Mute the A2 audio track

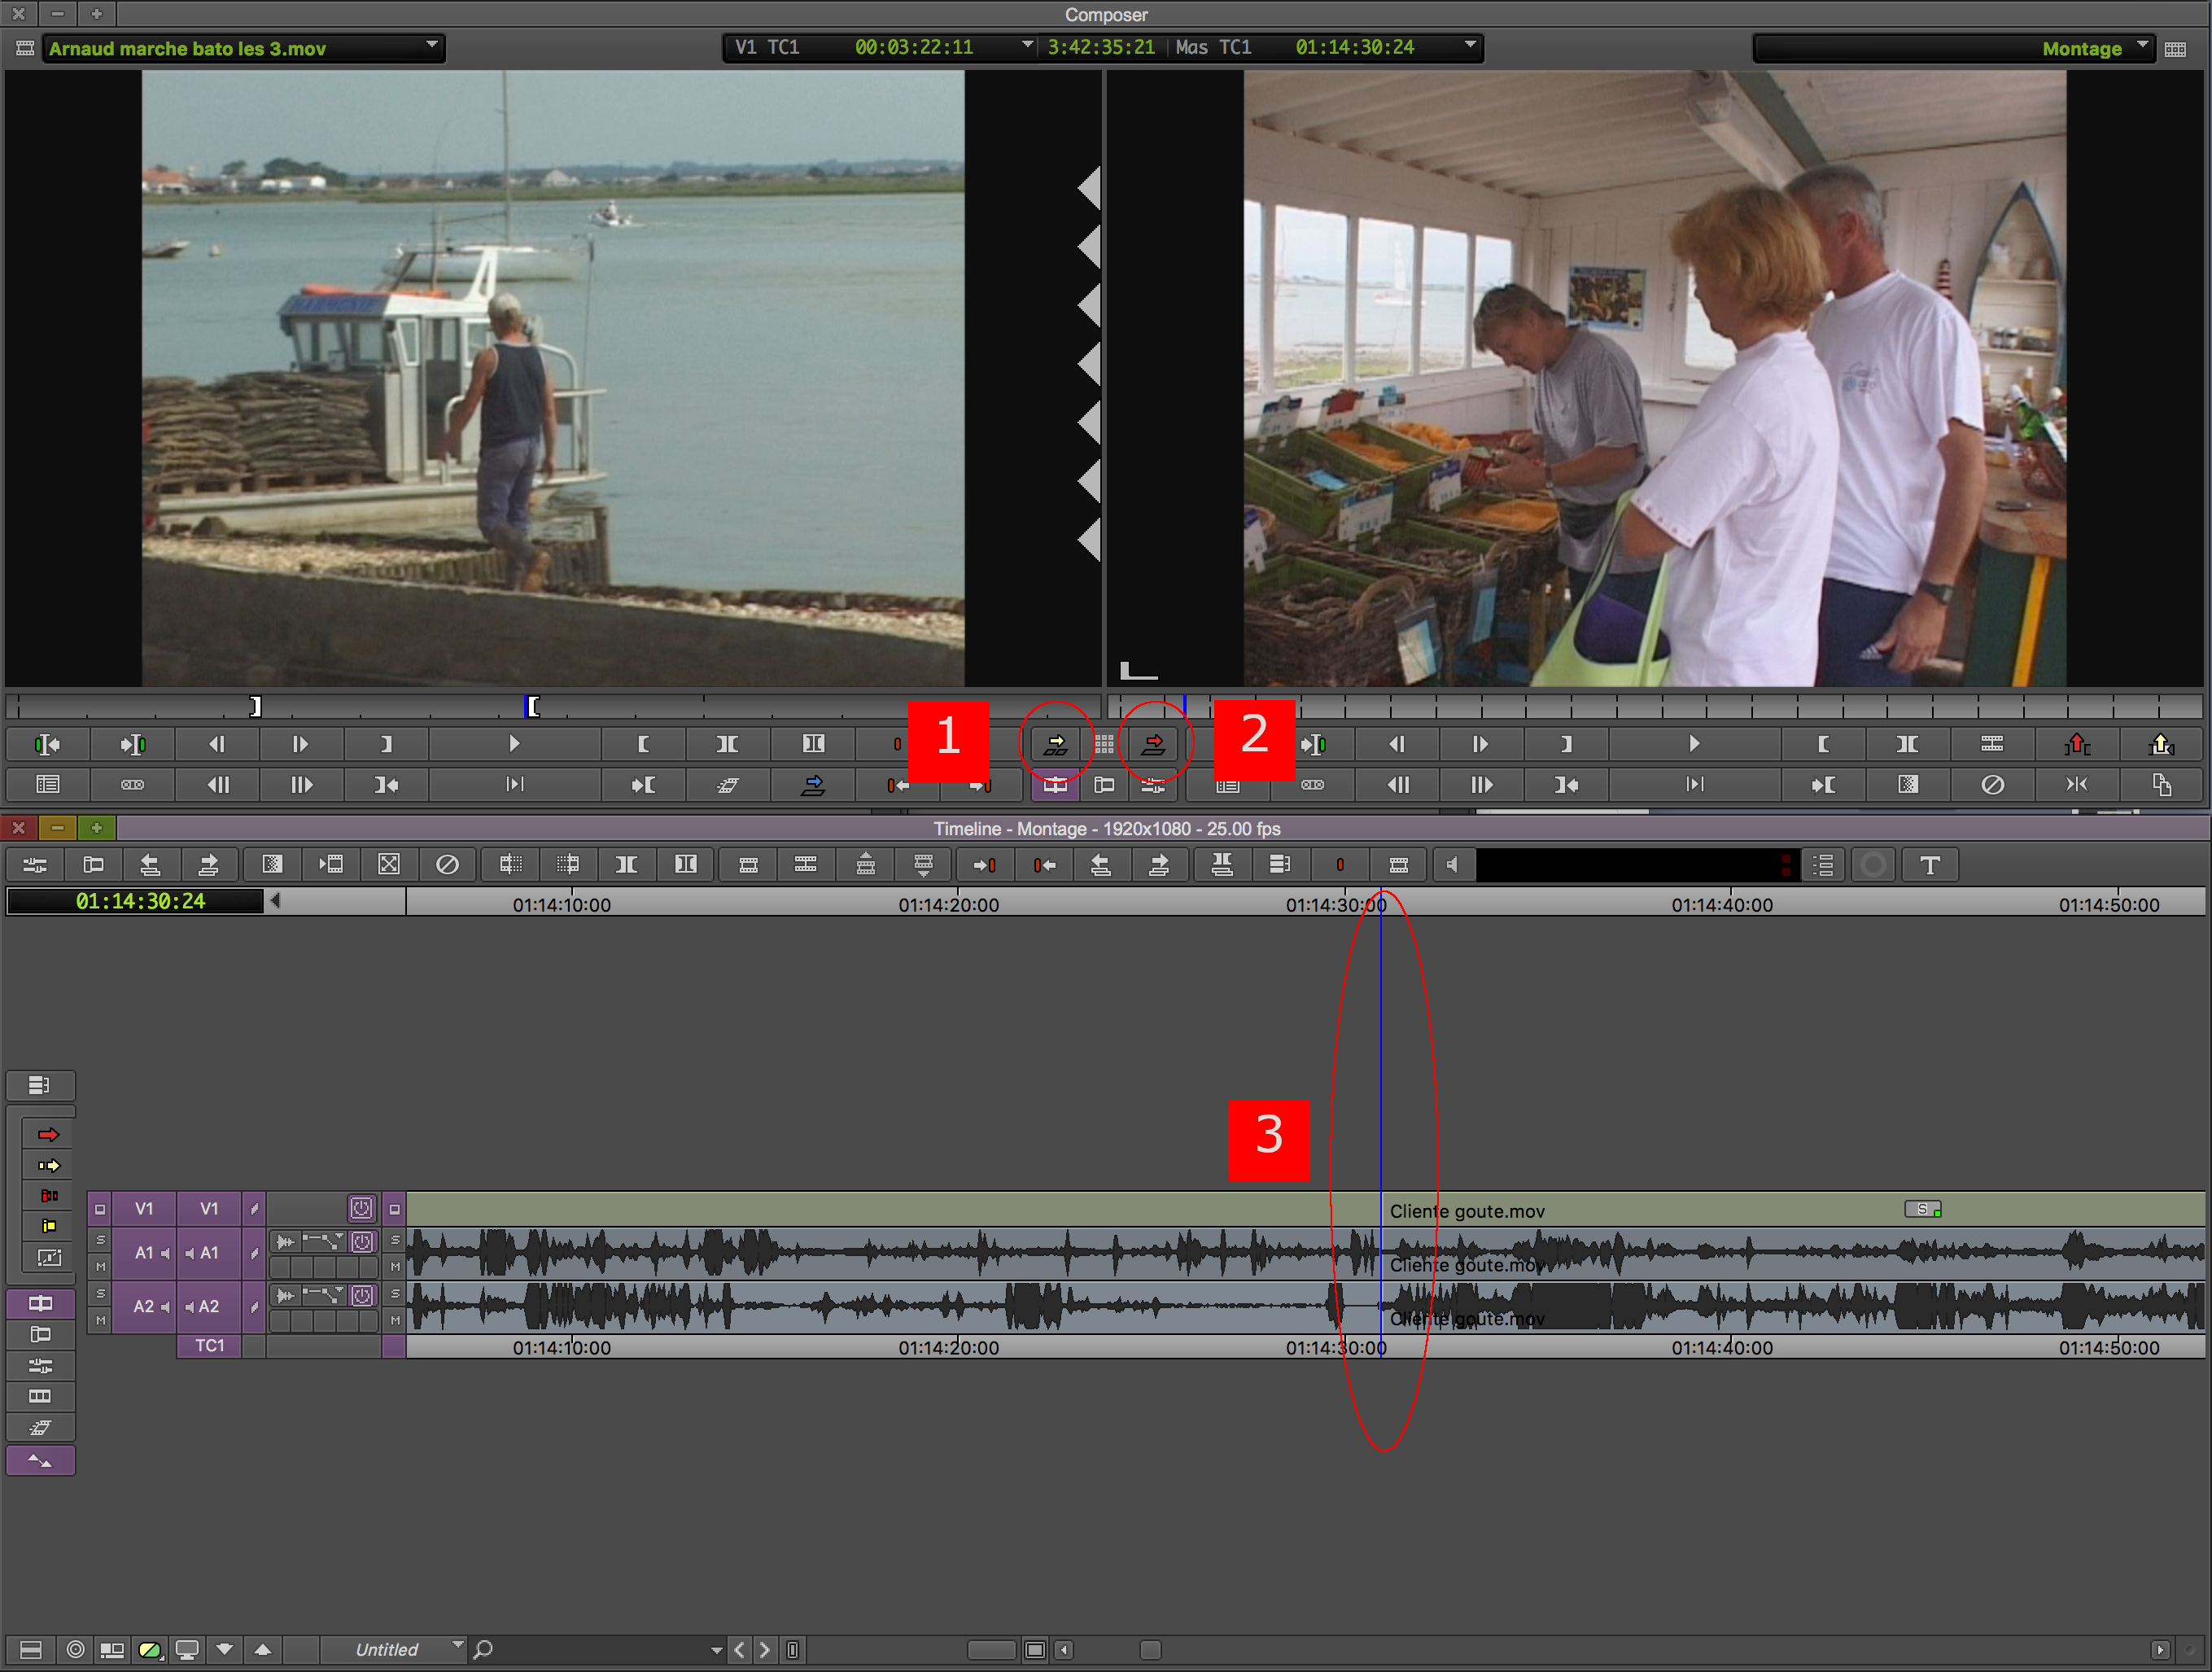100,1320
